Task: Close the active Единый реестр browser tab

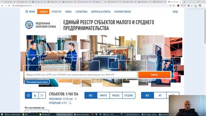Action: tap(180, 2)
